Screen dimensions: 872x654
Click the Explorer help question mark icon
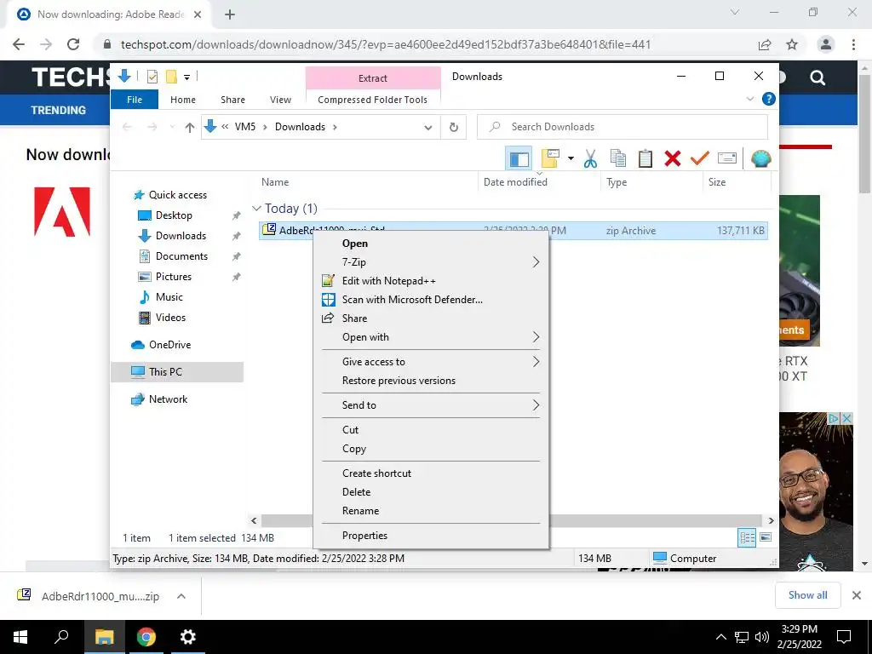click(x=769, y=99)
